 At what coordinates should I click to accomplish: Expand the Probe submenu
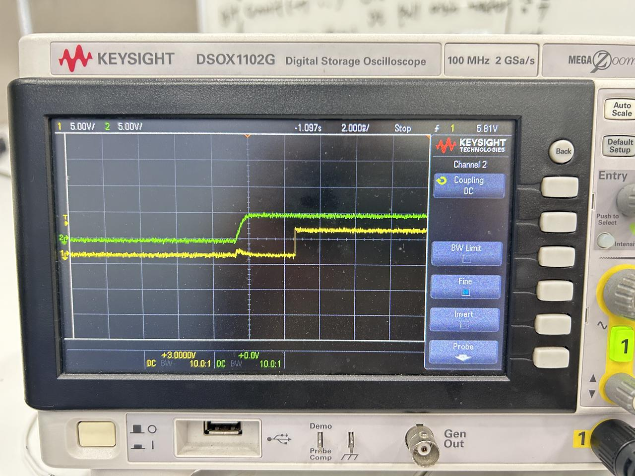pos(463,352)
